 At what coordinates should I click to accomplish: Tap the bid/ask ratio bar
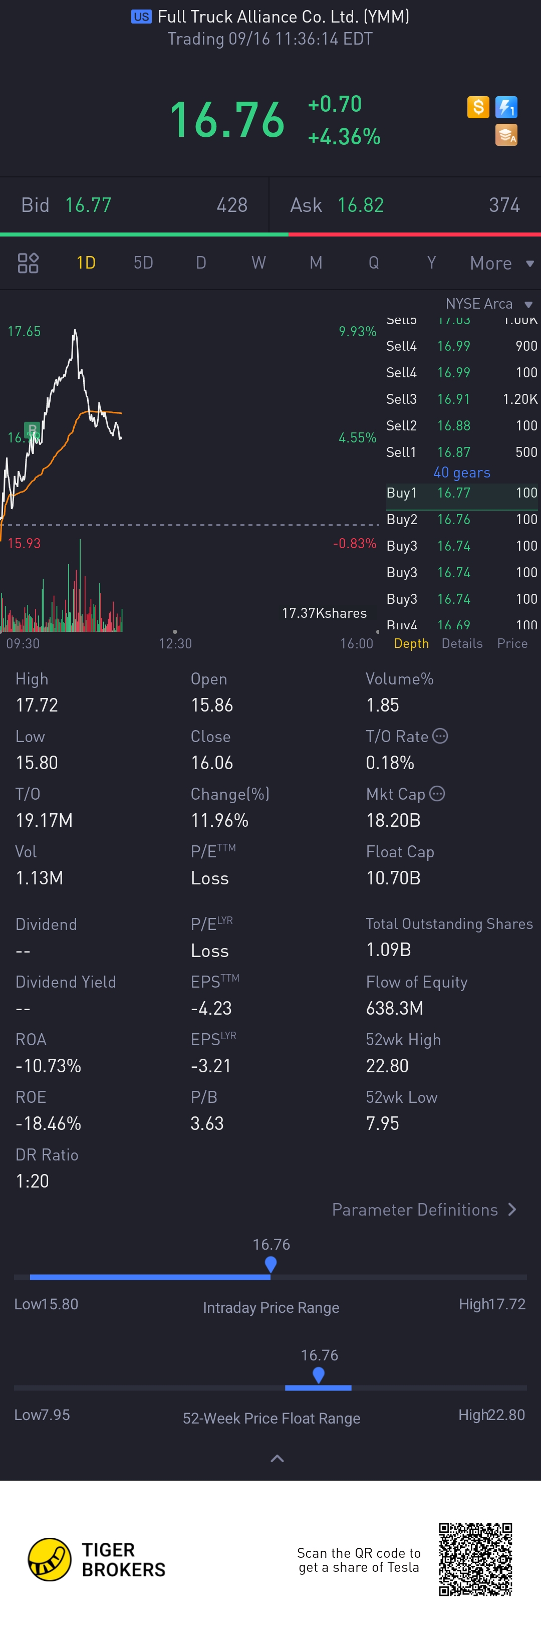click(x=270, y=234)
